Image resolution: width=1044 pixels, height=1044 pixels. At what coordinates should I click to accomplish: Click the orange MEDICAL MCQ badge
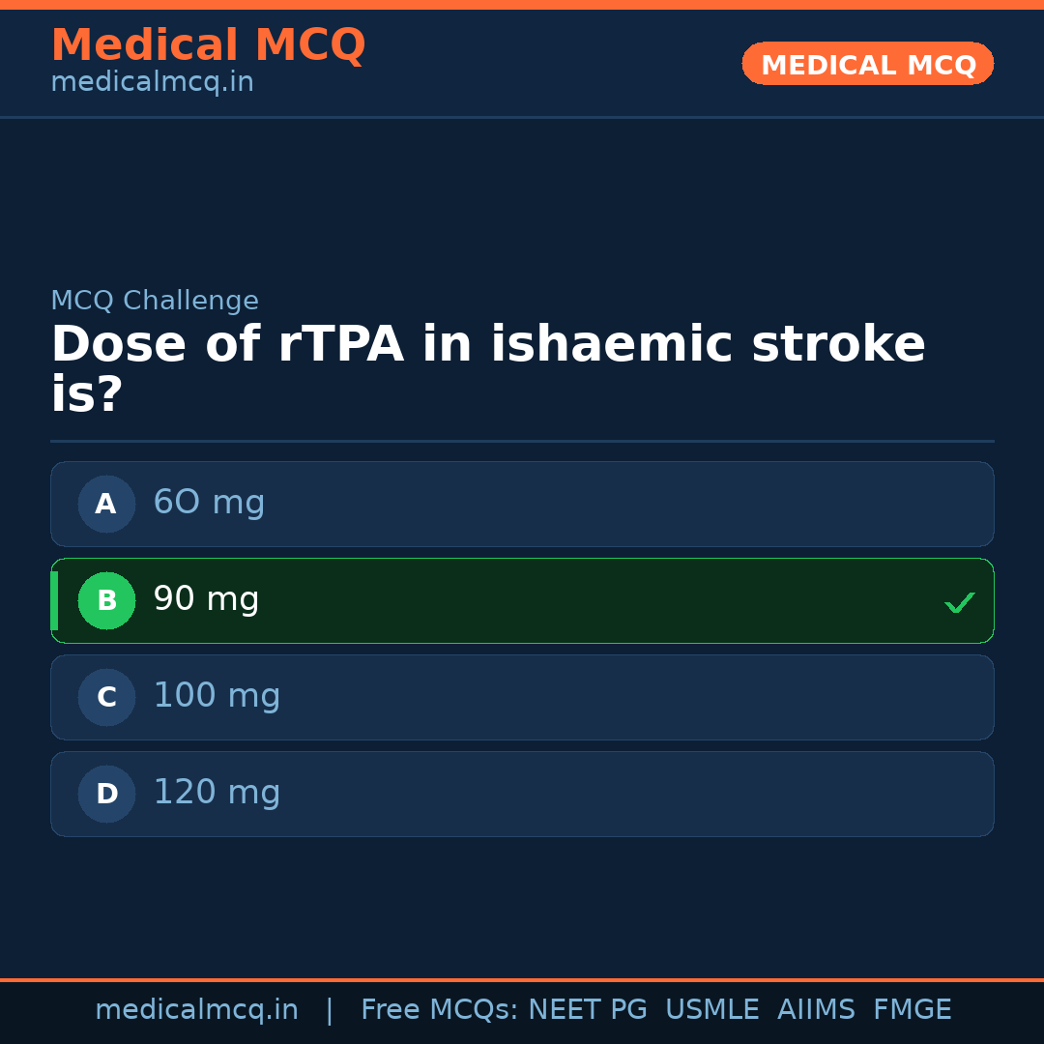867,64
